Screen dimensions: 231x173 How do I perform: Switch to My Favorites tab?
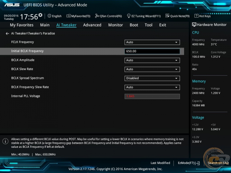tap(22, 25)
